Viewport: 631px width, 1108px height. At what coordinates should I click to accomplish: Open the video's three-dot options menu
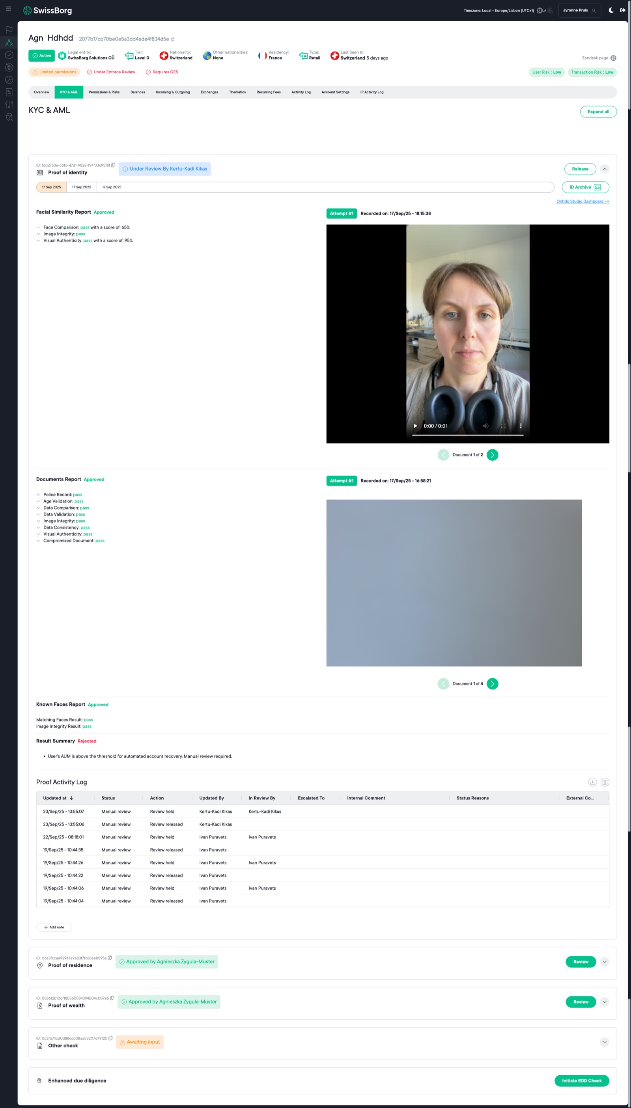click(x=521, y=426)
